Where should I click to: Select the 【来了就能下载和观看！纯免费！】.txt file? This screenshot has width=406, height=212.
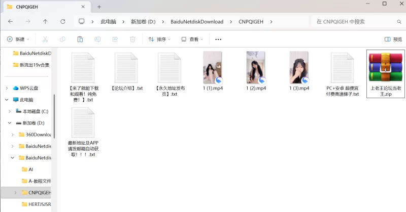pyautogui.click(x=83, y=77)
